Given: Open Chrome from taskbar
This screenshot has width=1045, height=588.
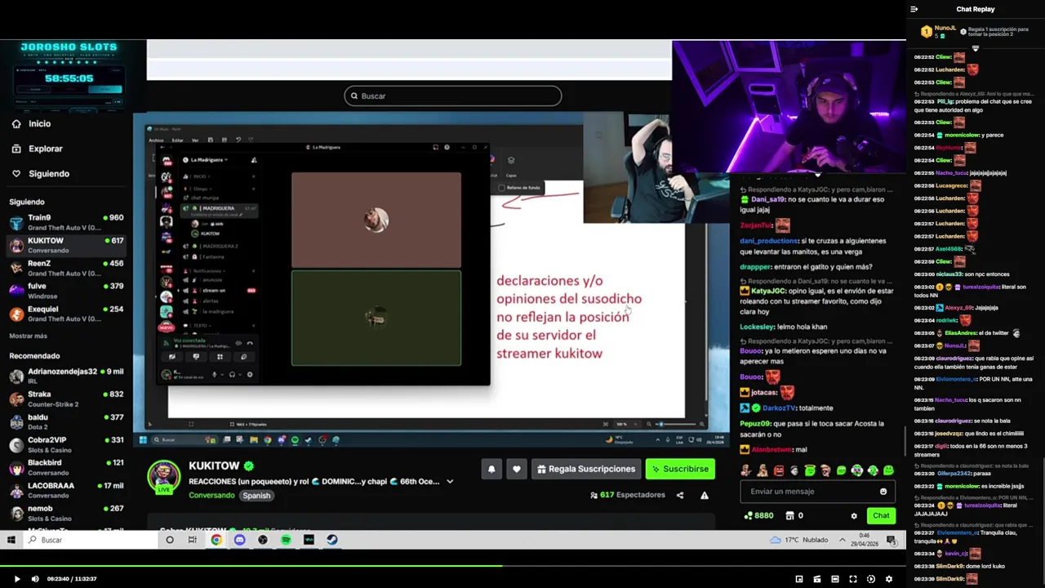Looking at the screenshot, I should [x=216, y=540].
